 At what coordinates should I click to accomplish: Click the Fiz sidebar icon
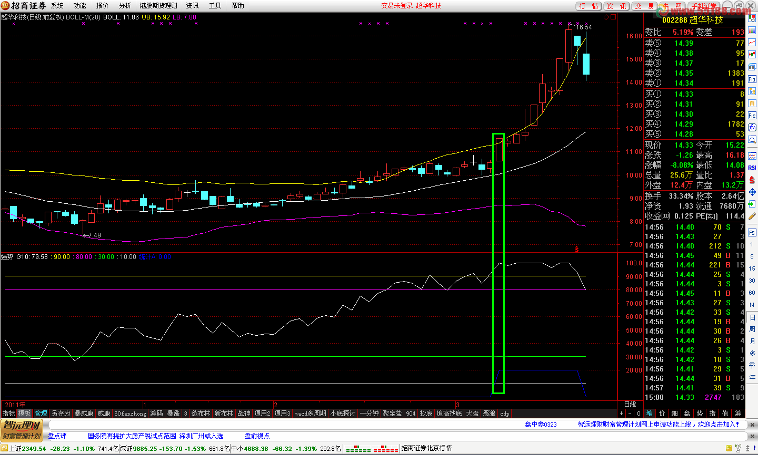coord(752,116)
